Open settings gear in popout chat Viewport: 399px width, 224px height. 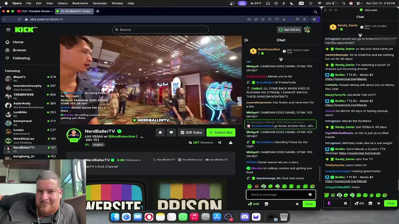tap(378, 203)
